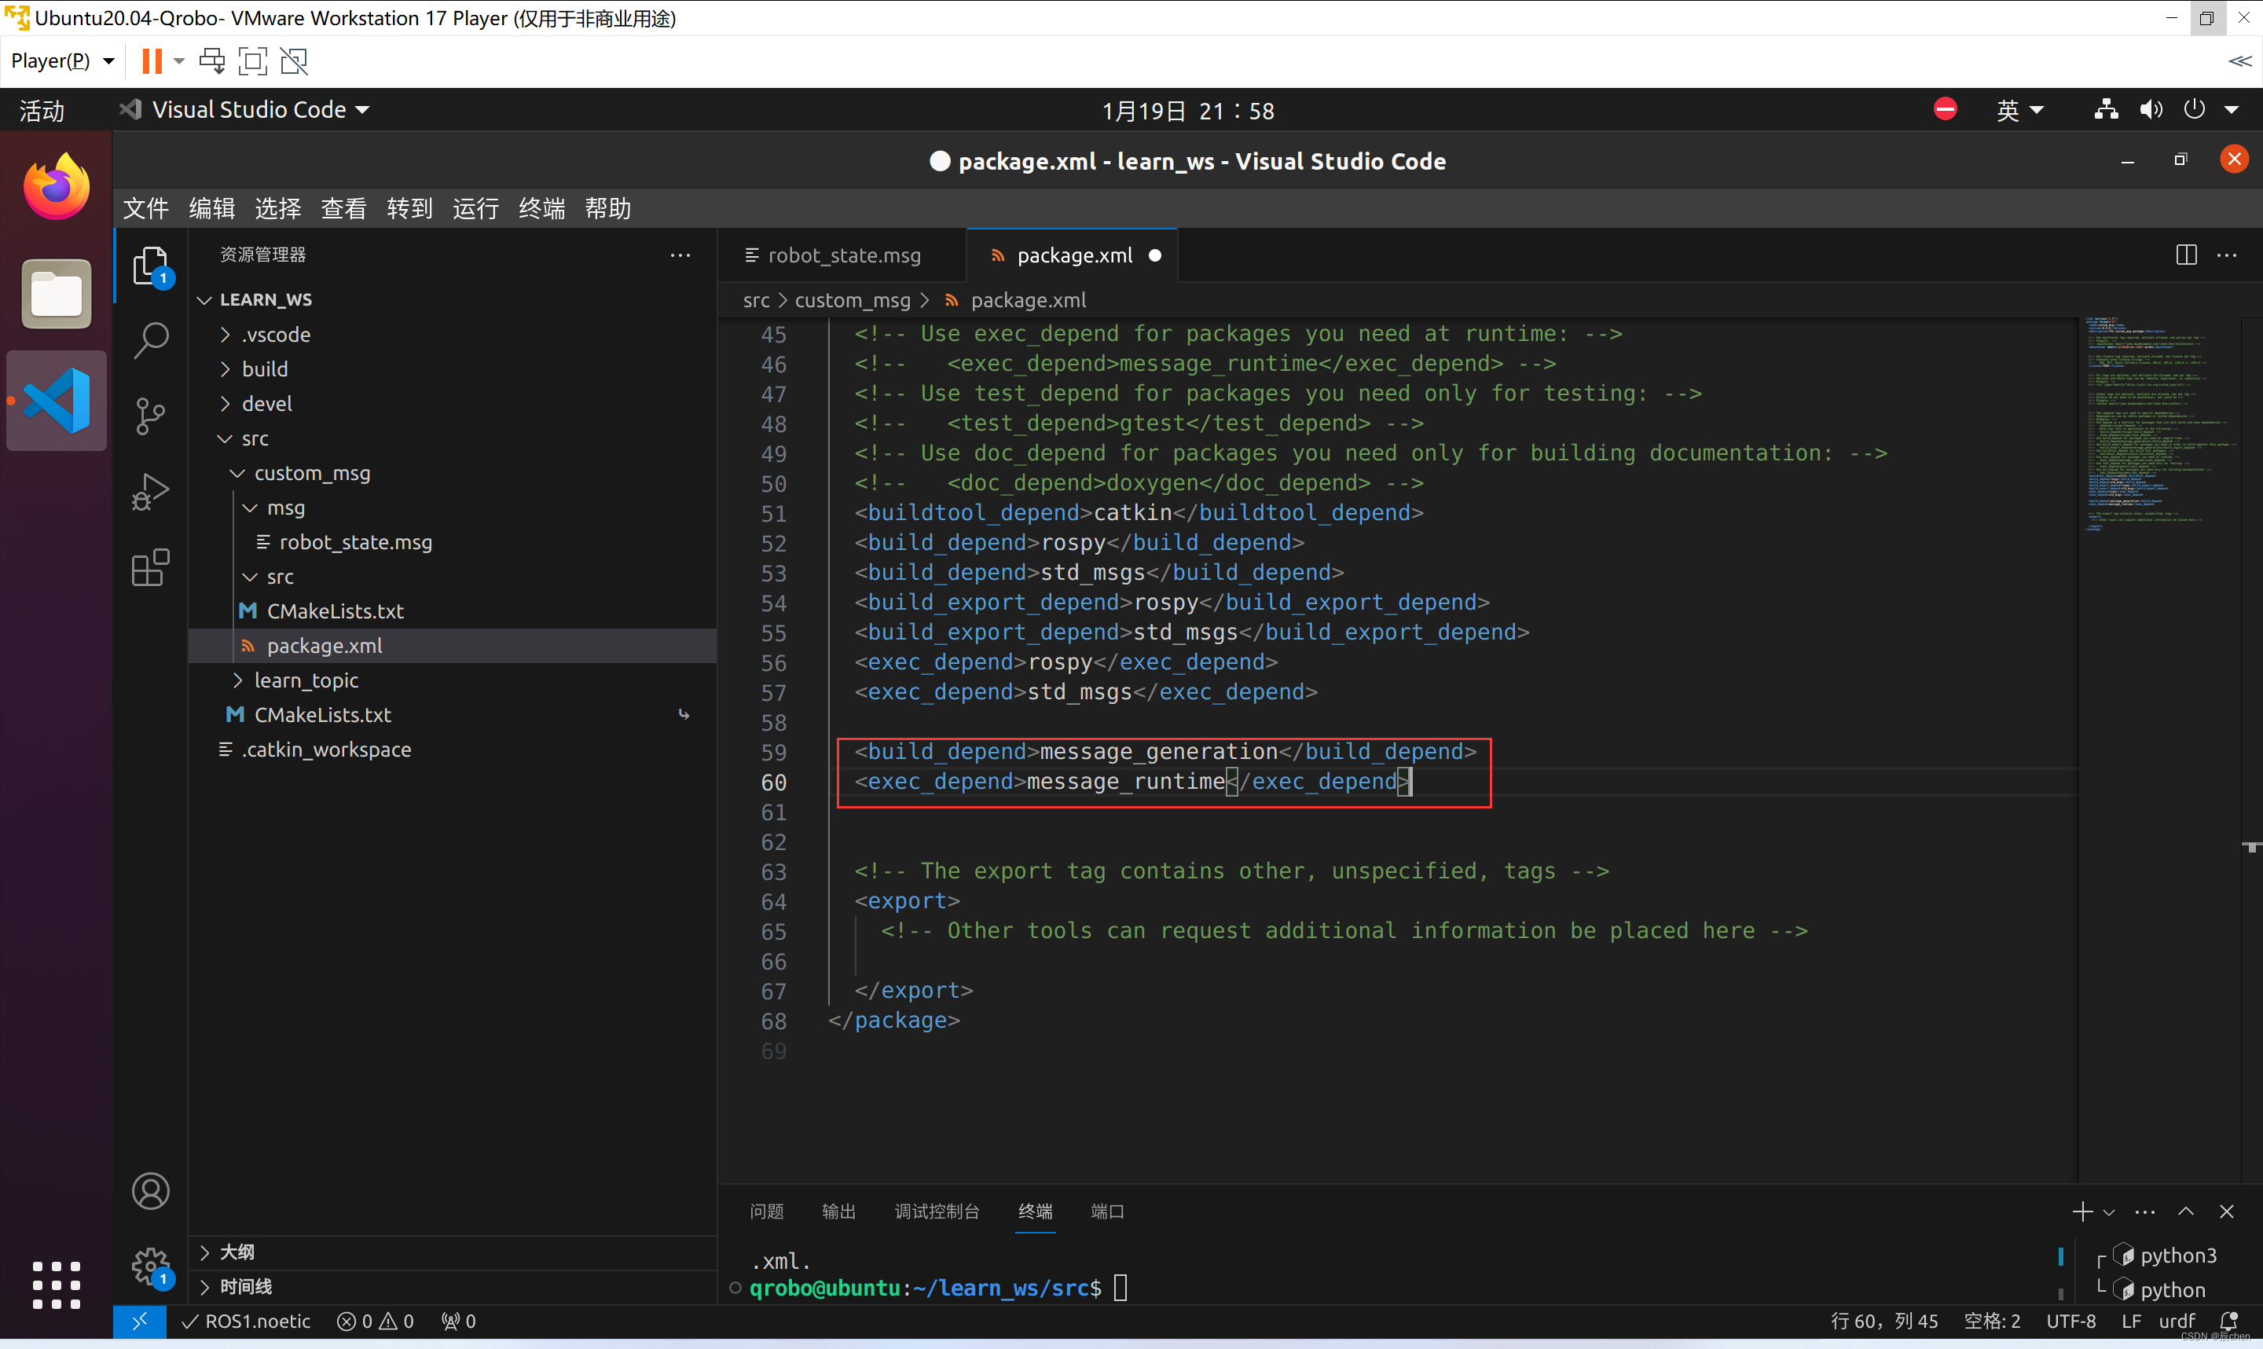
Task: Click custom_msg in the breadcrumb path
Action: tap(852, 300)
